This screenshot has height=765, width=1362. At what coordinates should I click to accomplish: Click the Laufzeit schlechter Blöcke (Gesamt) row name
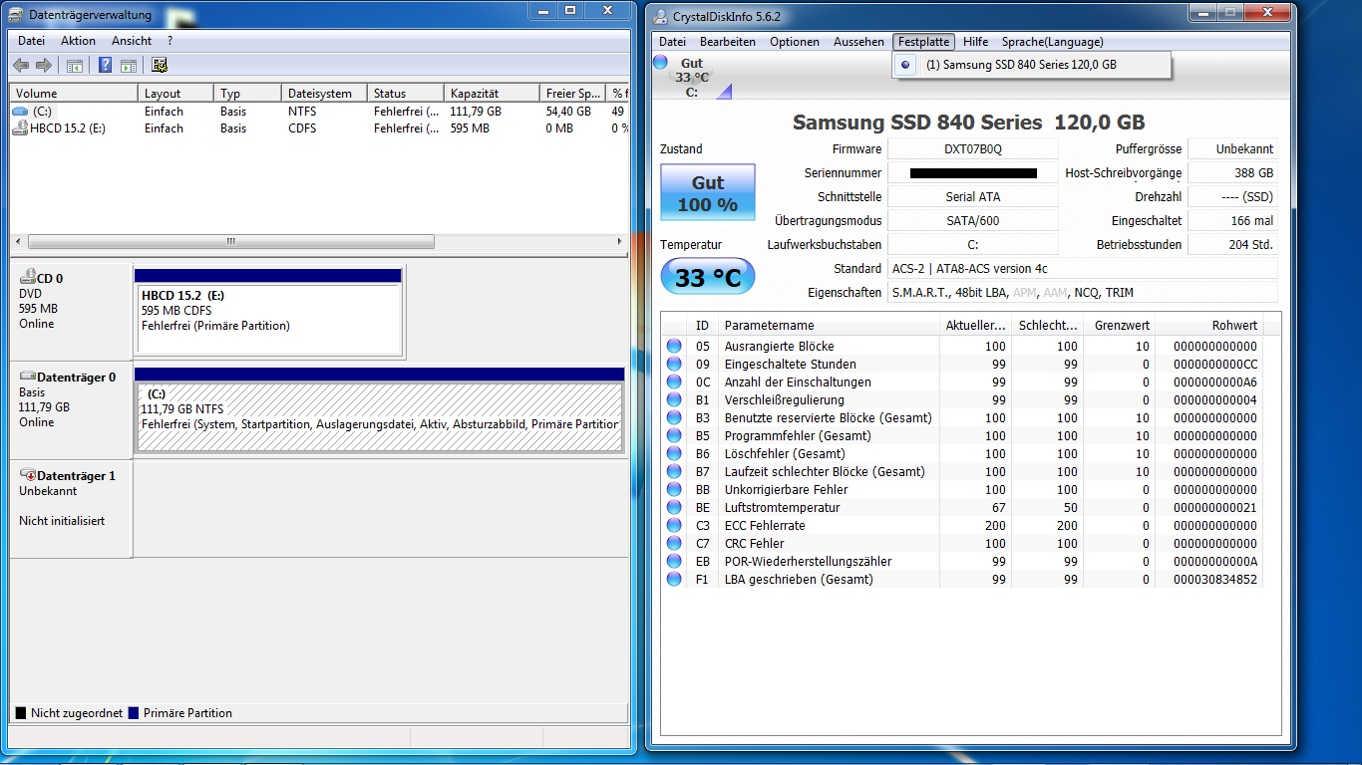(825, 472)
